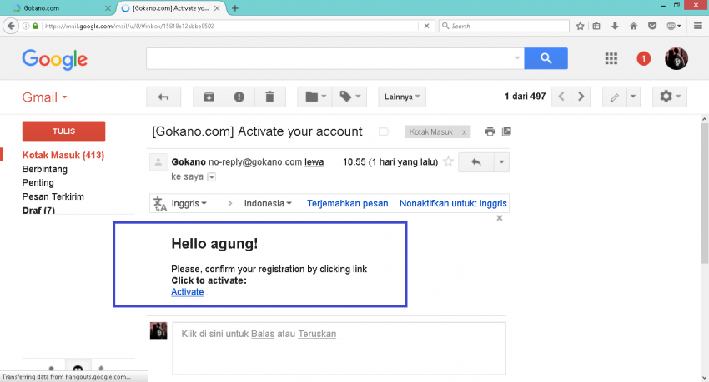Switch to the Gokano.com browser tab

click(x=61, y=8)
